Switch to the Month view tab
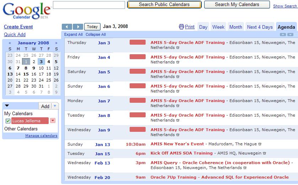Viewport: 298px width, 185px height. click(x=235, y=27)
